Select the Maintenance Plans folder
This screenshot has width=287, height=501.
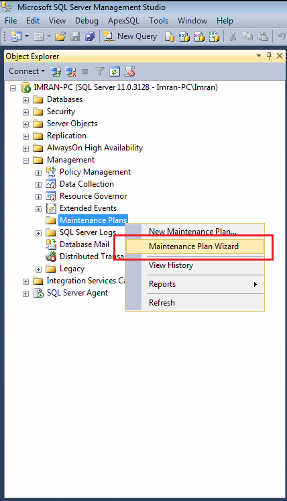click(x=93, y=220)
